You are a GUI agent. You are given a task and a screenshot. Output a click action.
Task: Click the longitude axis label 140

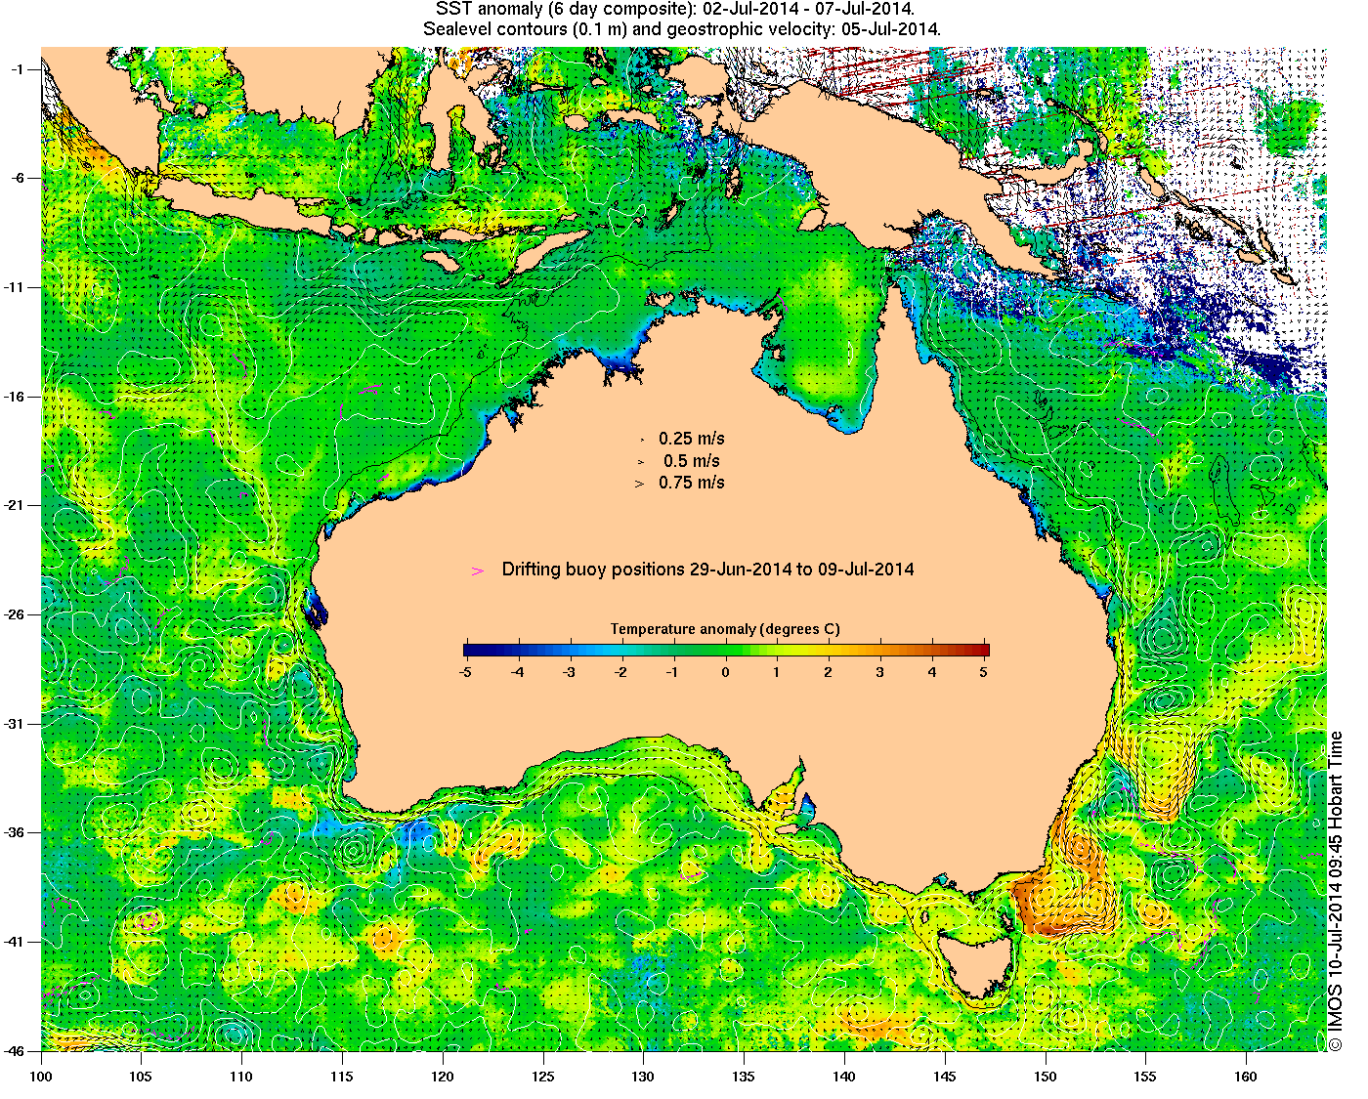(x=844, y=1077)
